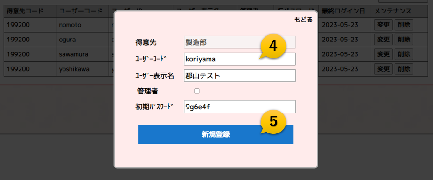Click 削除 button in nomoto row

tap(404, 25)
